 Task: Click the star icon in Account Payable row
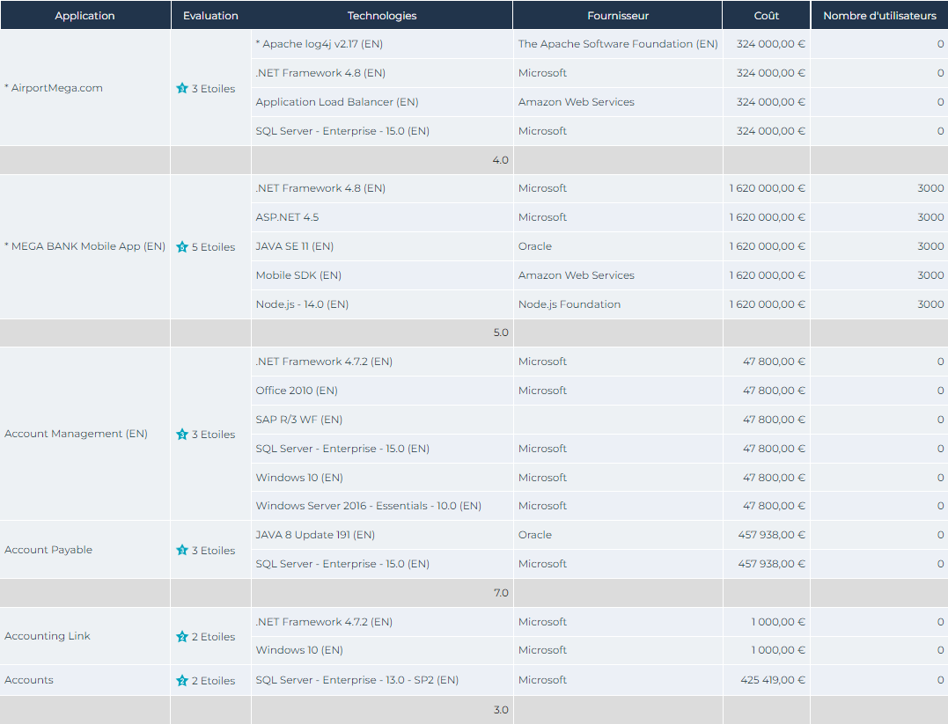click(x=182, y=551)
